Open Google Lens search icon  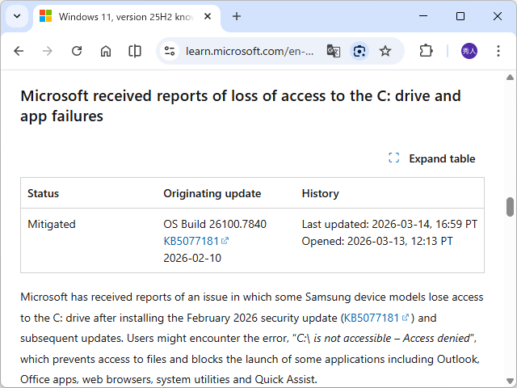(x=359, y=51)
